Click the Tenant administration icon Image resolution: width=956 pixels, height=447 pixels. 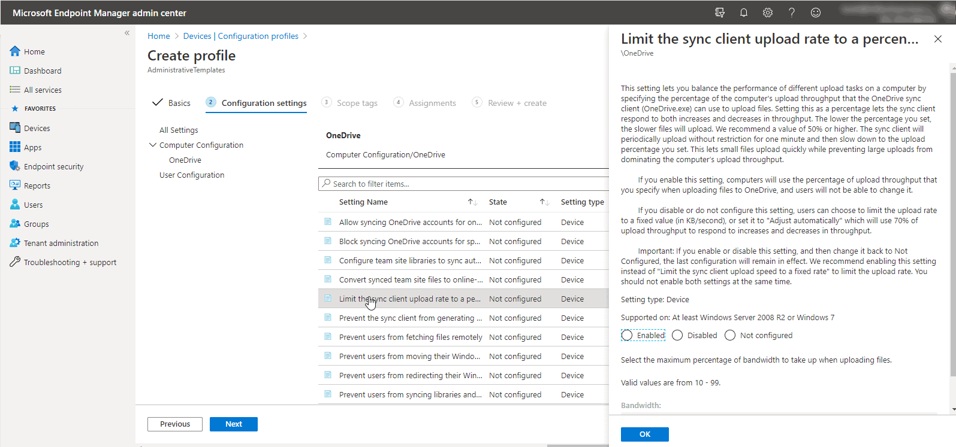point(15,243)
